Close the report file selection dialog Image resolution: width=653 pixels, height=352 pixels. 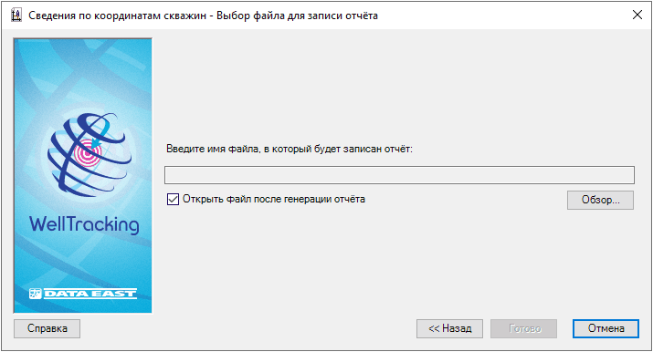pyautogui.click(x=637, y=15)
